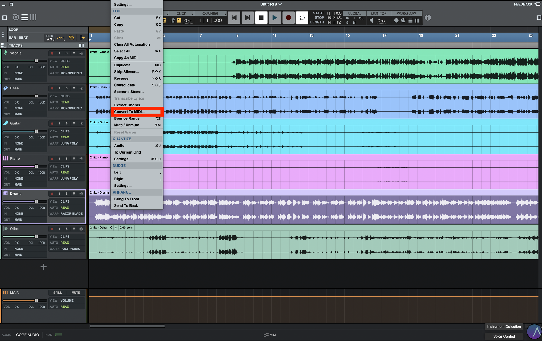Click SPILL on the MAIN track
The image size is (542, 341).
[x=57, y=293]
